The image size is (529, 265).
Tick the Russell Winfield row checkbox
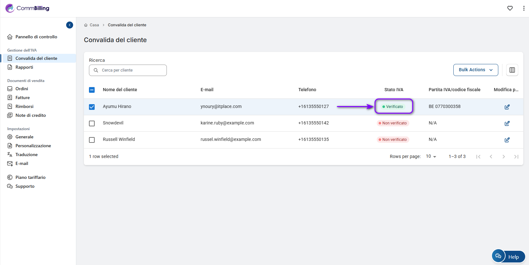click(92, 140)
